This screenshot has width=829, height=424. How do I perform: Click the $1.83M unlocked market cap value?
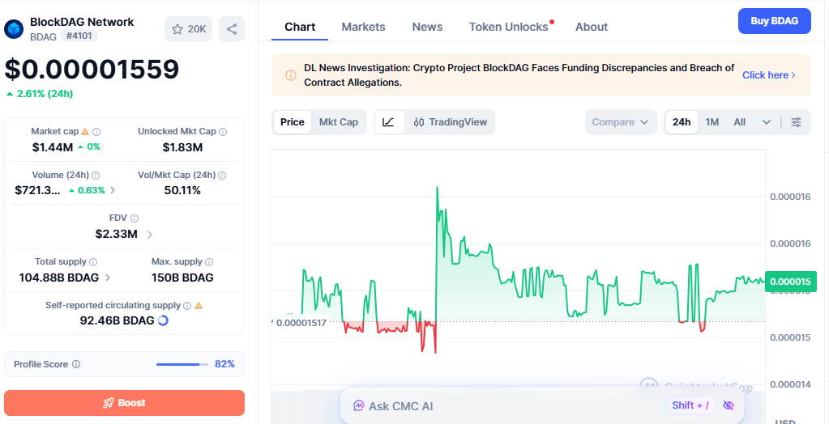click(182, 147)
